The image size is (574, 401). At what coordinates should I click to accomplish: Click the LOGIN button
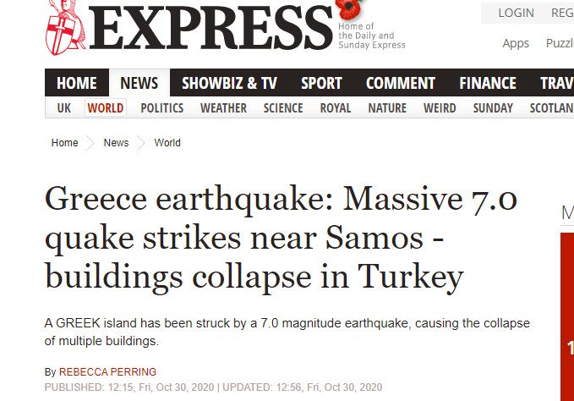click(516, 13)
